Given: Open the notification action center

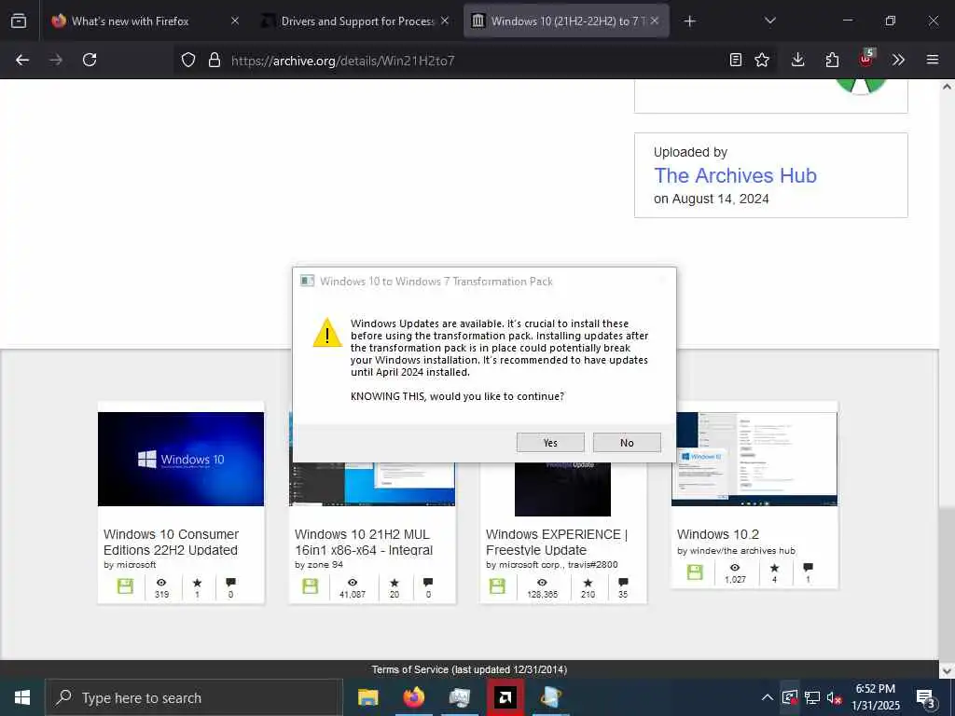Looking at the screenshot, I should [x=926, y=698].
